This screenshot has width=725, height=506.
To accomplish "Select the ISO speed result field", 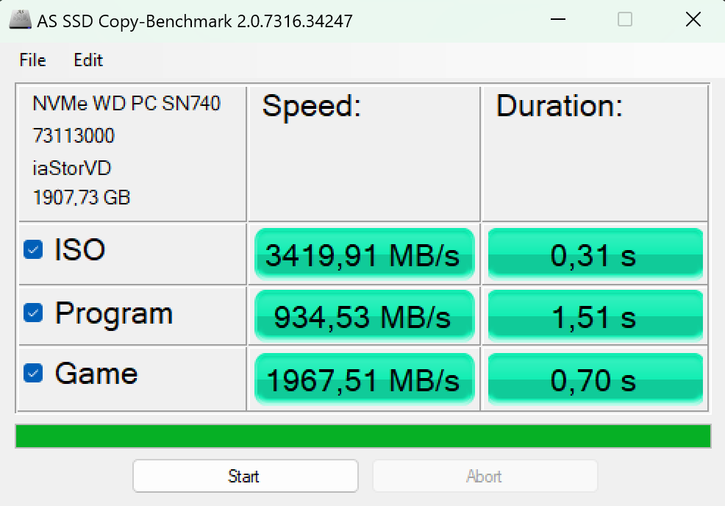I will click(363, 253).
